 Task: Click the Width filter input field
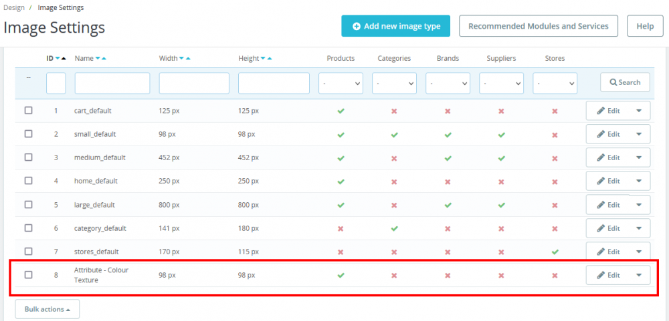pyautogui.click(x=194, y=83)
